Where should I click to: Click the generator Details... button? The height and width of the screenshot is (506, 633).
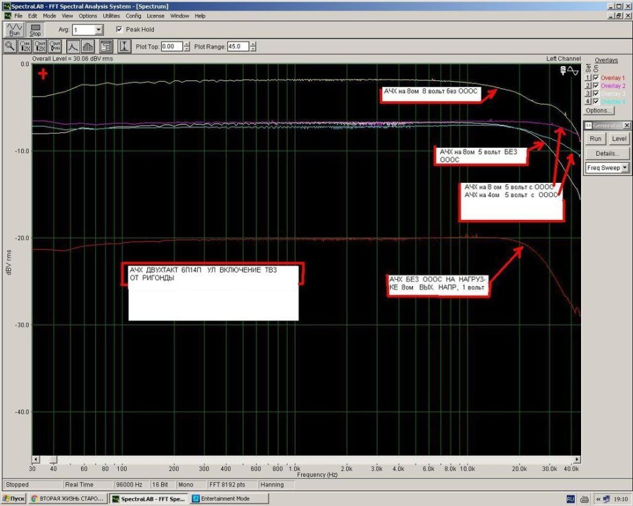(x=607, y=153)
